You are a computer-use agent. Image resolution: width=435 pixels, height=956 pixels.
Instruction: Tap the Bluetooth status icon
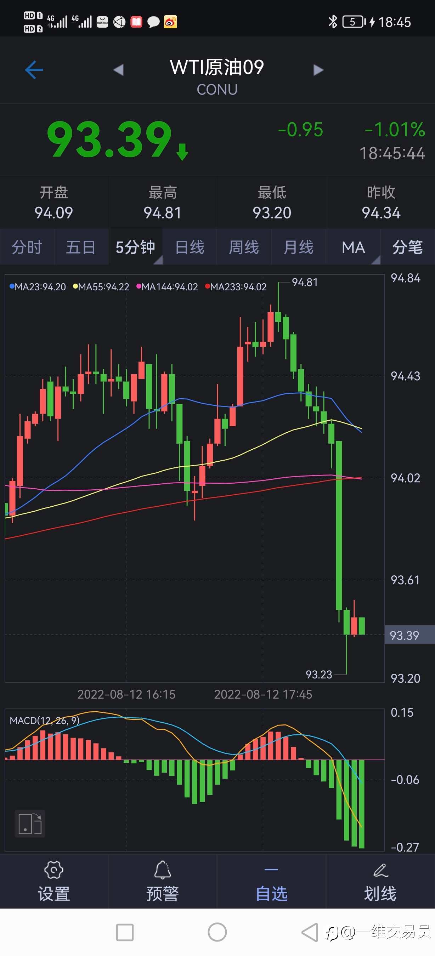[333, 22]
